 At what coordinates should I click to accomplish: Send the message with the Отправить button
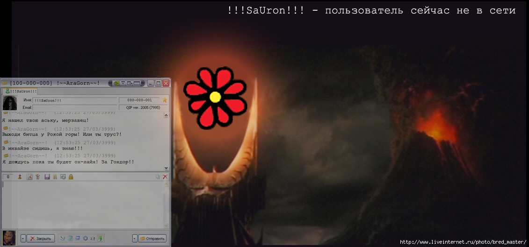pos(152,239)
